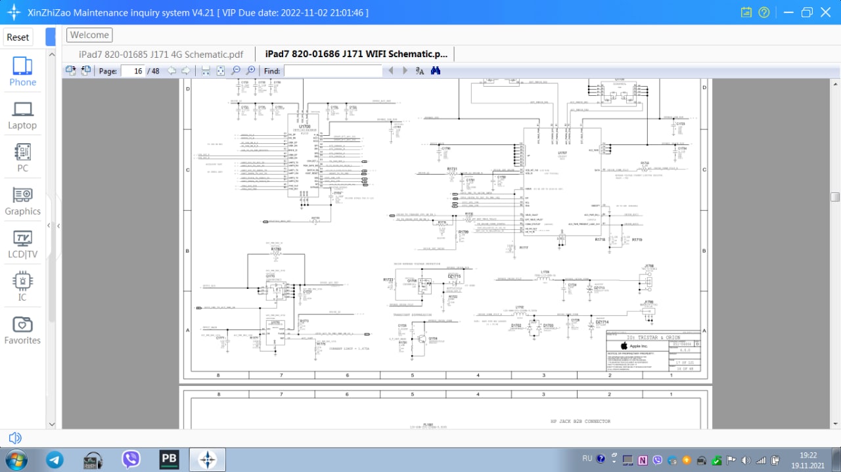Zoom out with the minus magnifier
This screenshot has width=841, height=472.
coord(236,71)
